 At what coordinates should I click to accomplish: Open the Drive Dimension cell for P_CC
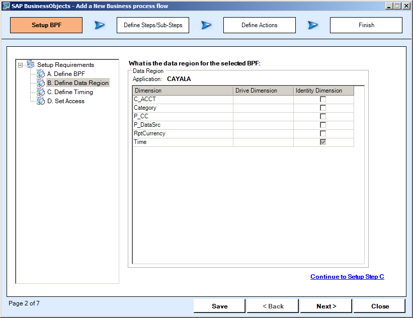(263, 116)
